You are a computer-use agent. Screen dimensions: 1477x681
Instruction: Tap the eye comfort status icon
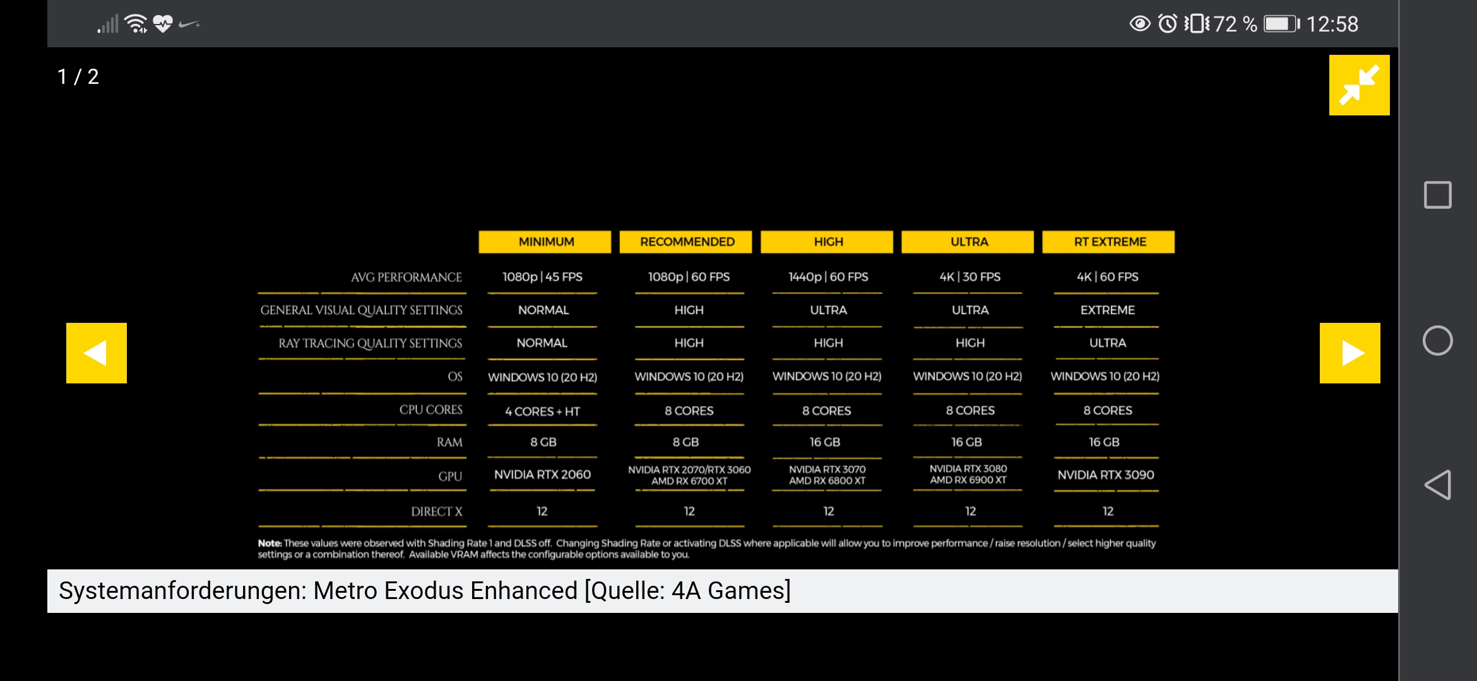1139,24
